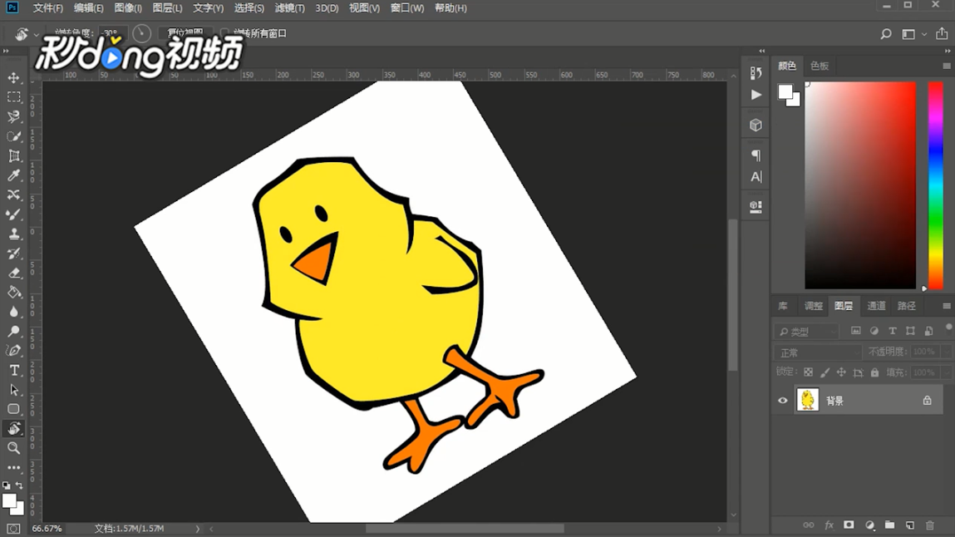This screenshot has height=537, width=955.
Task: Open the History panel icon
Action: click(756, 73)
